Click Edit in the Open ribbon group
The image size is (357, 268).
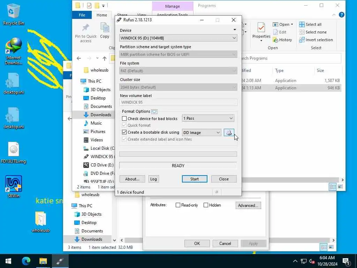[x=280, y=32]
